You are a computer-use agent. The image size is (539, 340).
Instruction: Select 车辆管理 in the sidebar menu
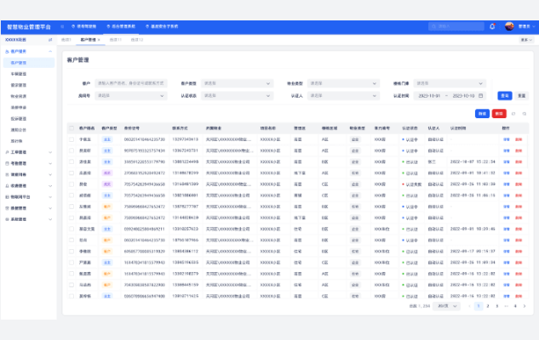click(18, 74)
